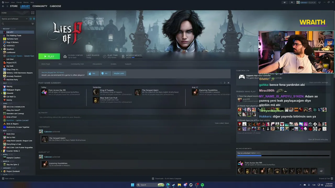Open Microsoft Edge from the taskbar
Image resolution: width=335 pixels, height=188 pixels.
tap(168, 185)
